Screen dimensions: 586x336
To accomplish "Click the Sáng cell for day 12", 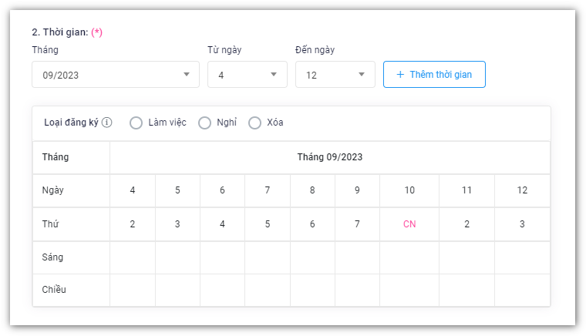I will [x=522, y=257].
